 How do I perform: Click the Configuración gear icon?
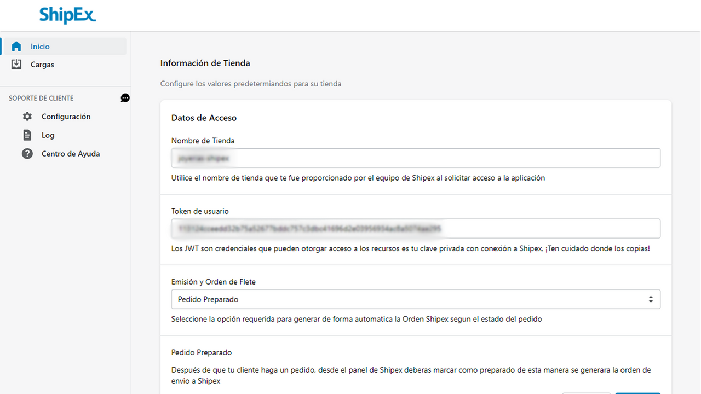[x=27, y=117]
